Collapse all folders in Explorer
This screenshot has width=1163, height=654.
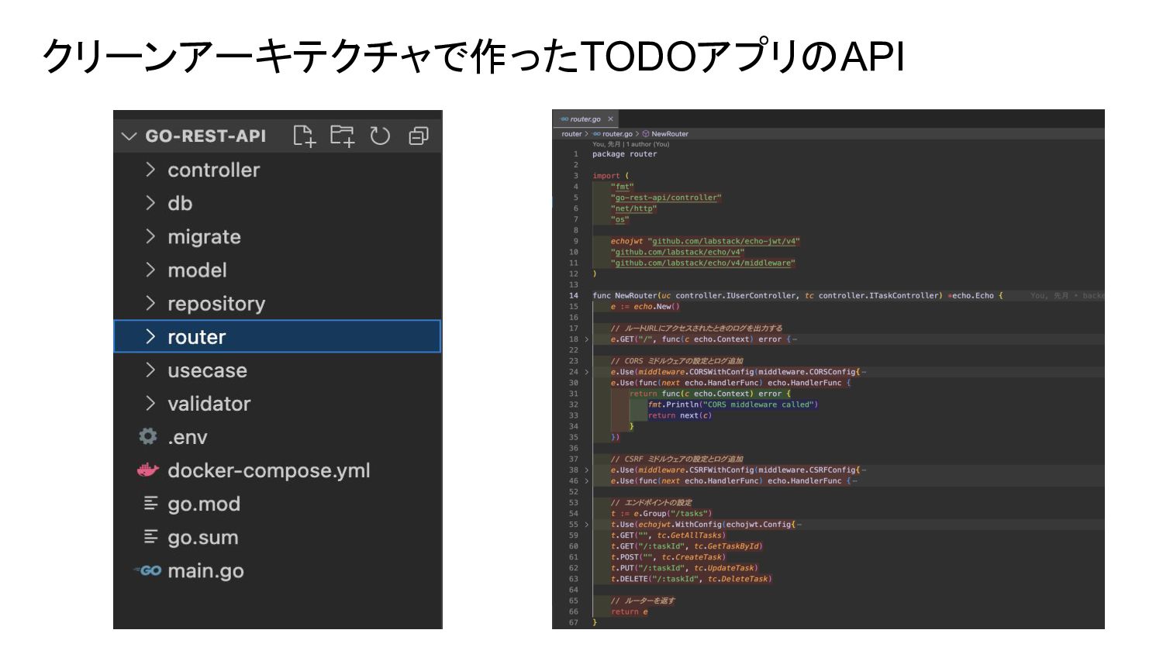418,136
